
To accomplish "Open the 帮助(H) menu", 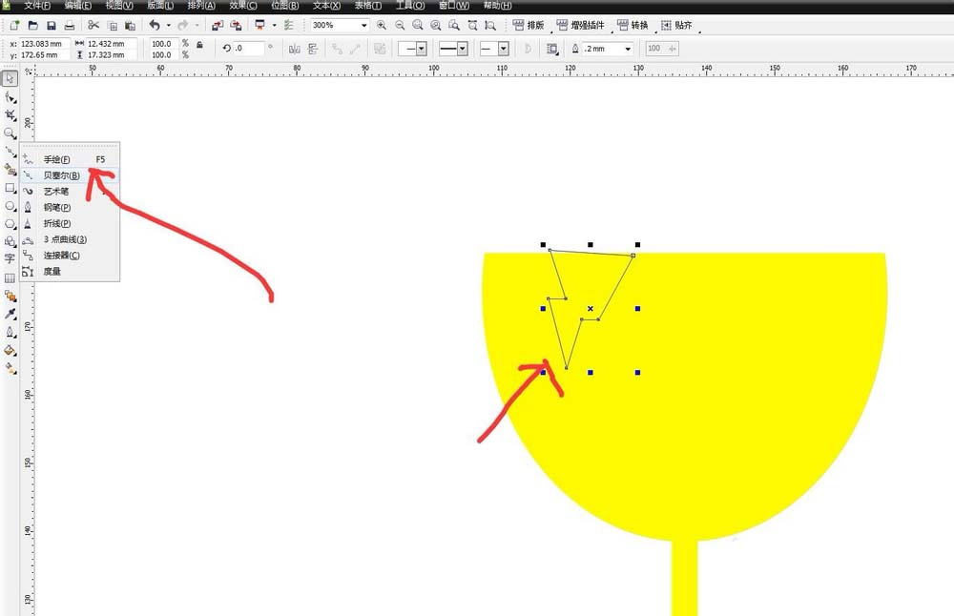I will (498, 6).
